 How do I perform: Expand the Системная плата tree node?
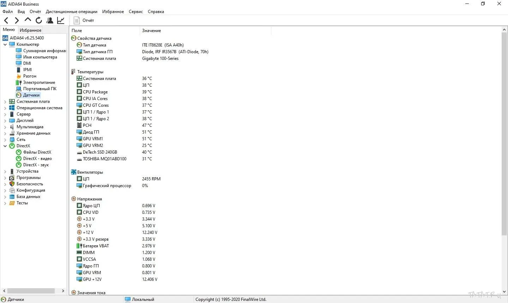tap(5, 101)
